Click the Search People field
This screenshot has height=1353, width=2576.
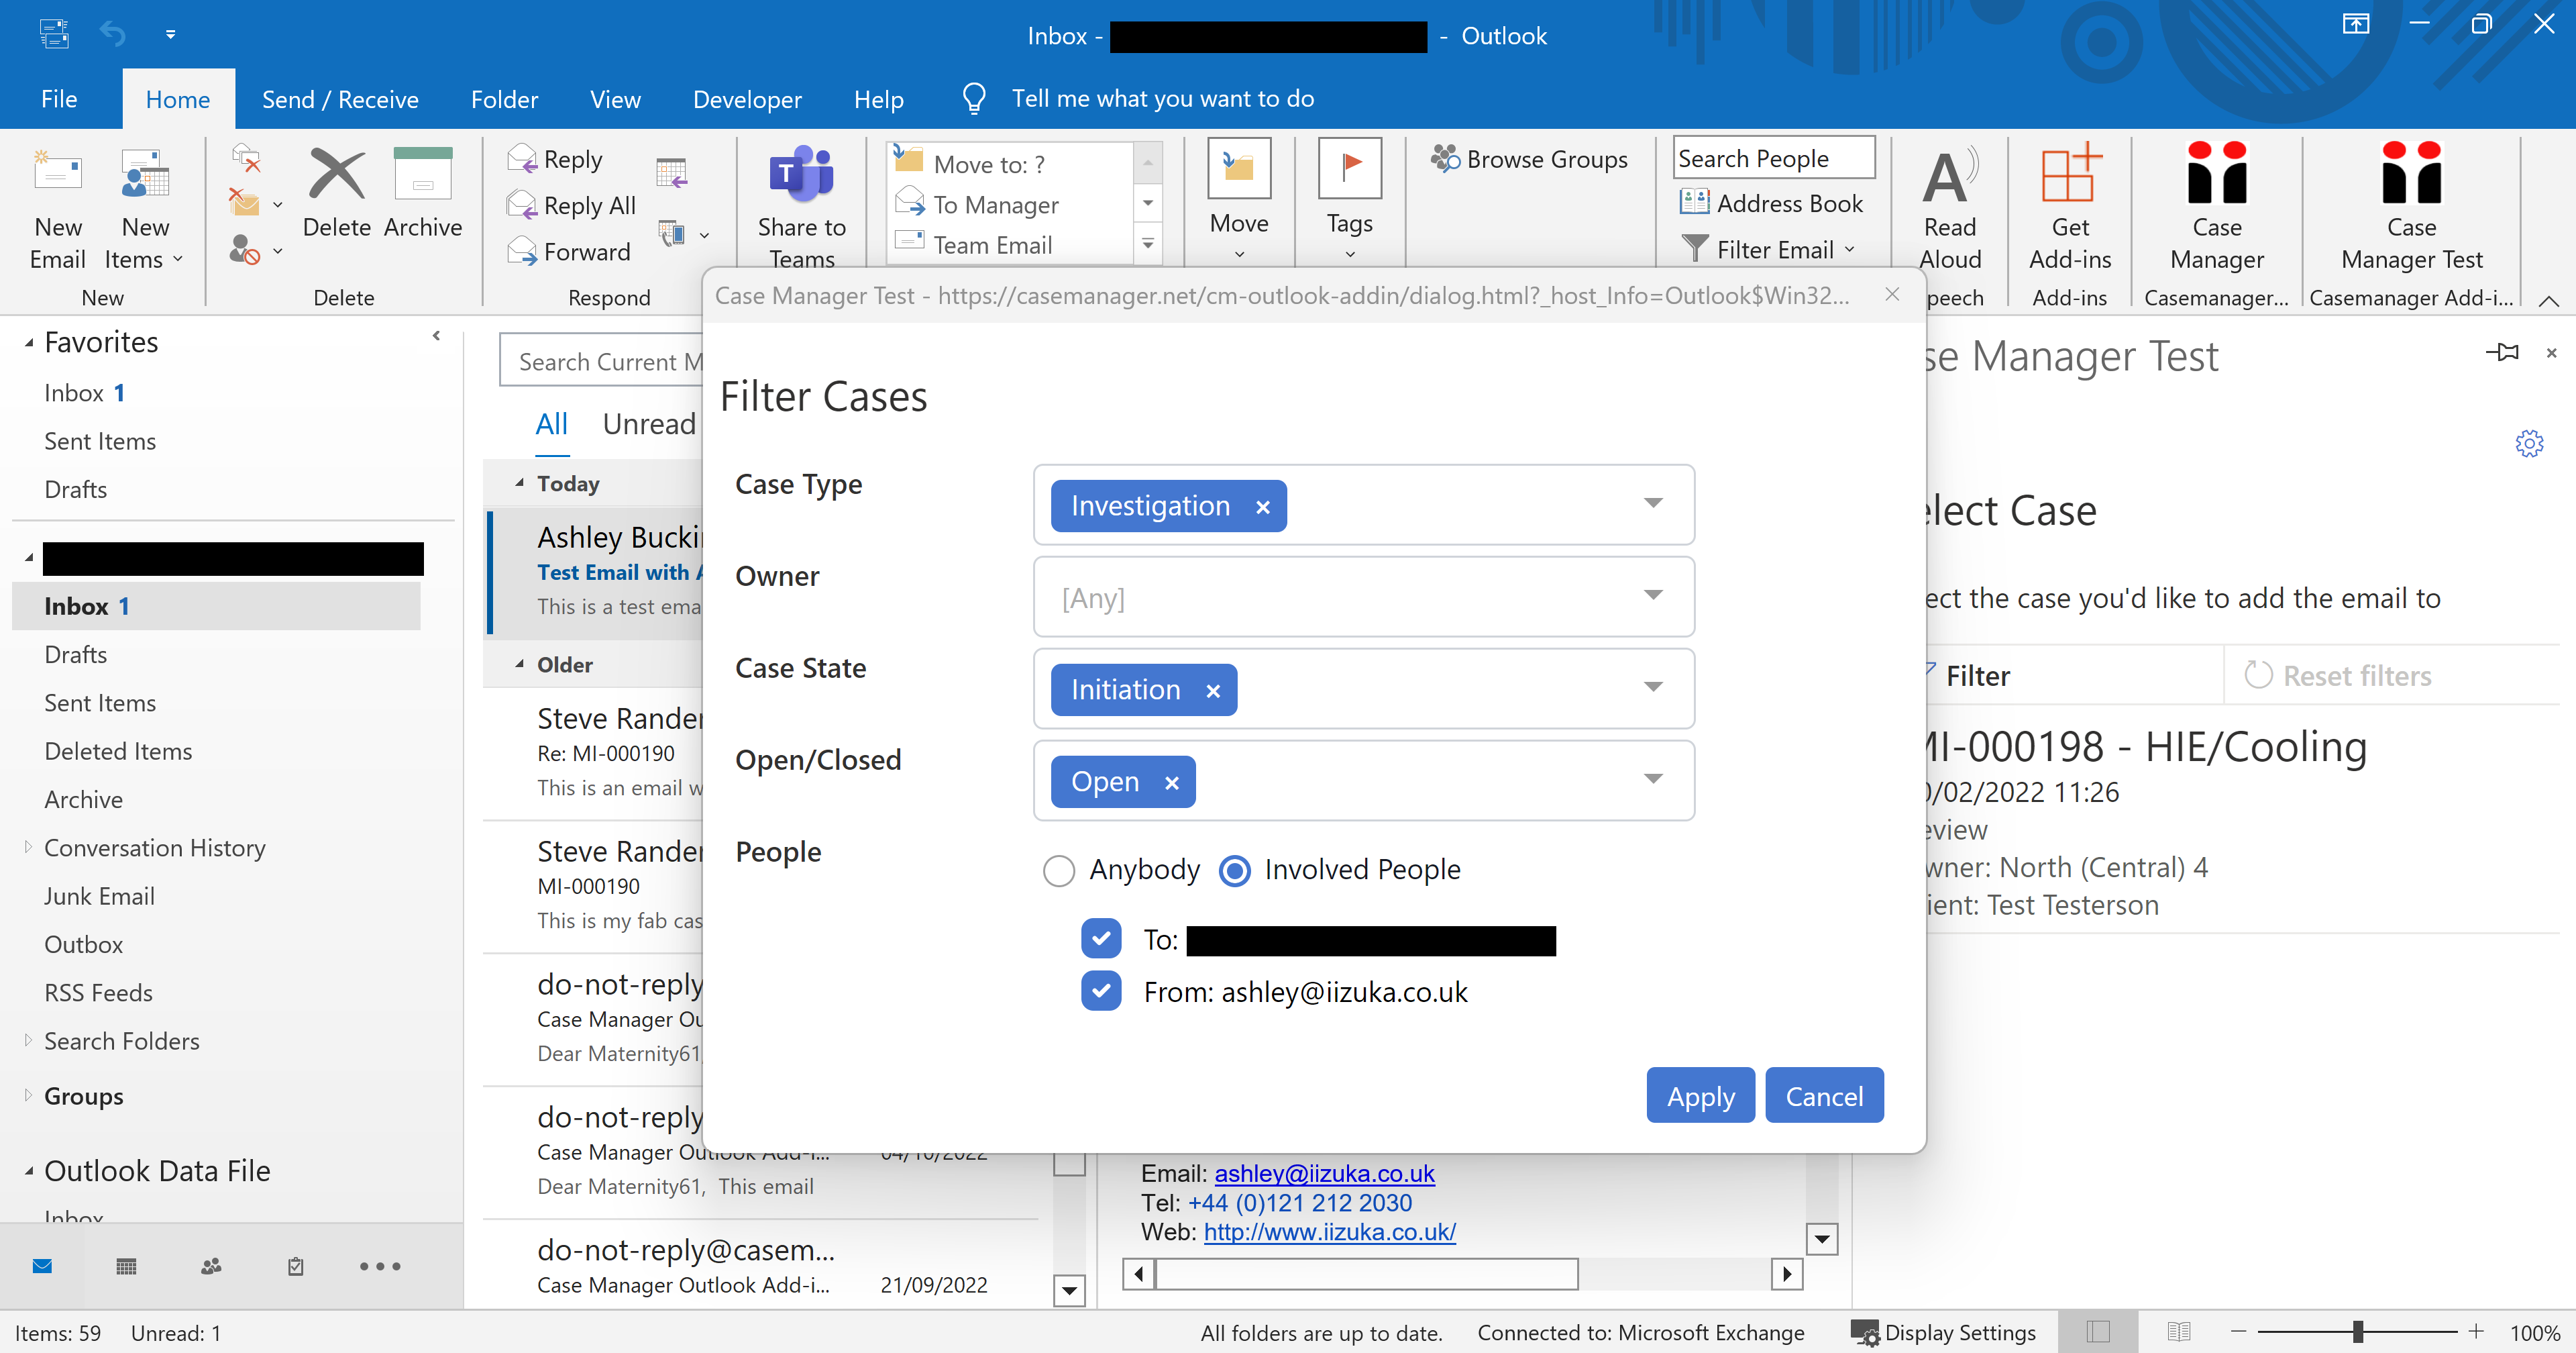(1774, 158)
